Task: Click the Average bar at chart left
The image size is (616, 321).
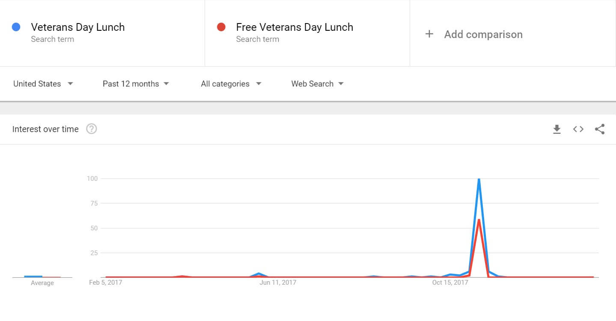Action: pos(33,277)
